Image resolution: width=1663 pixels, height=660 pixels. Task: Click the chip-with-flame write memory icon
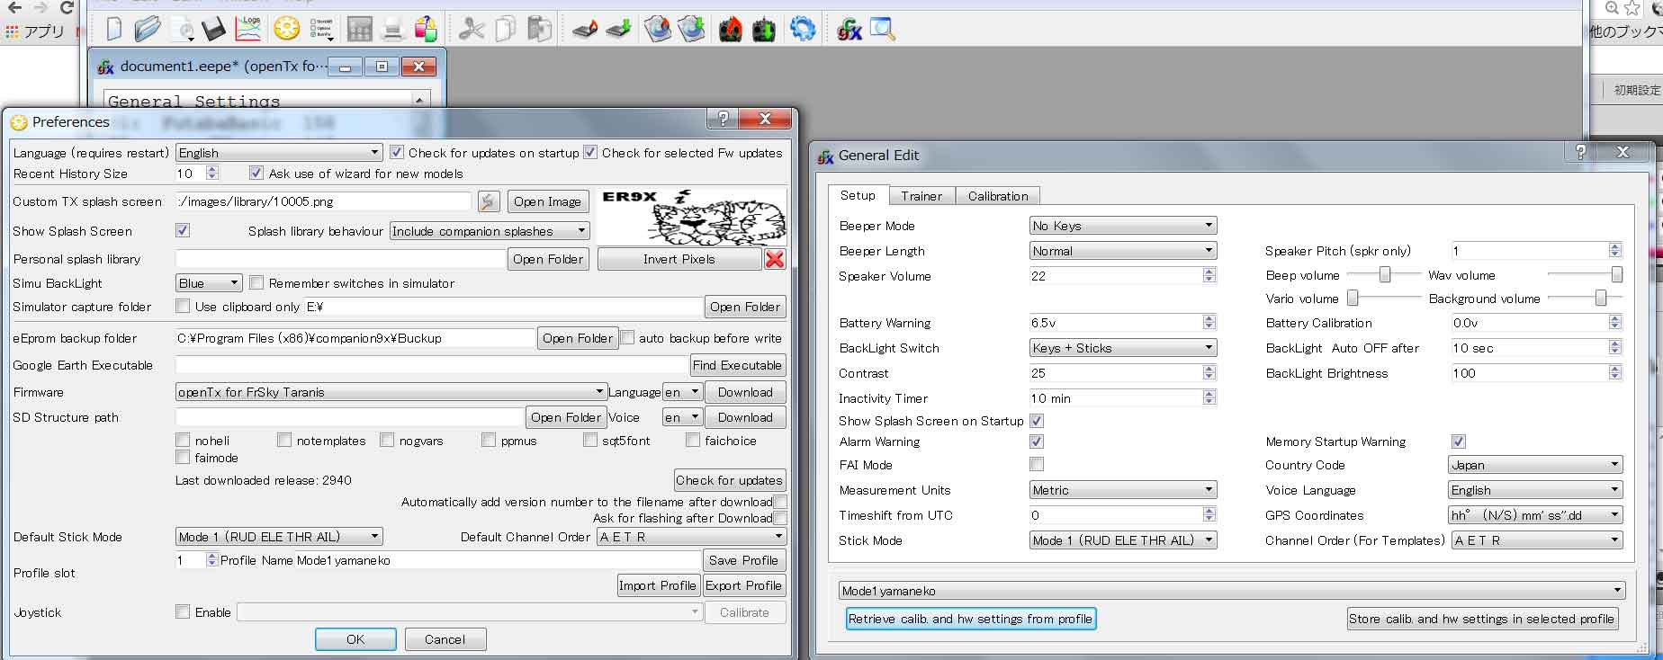point(585,31)
